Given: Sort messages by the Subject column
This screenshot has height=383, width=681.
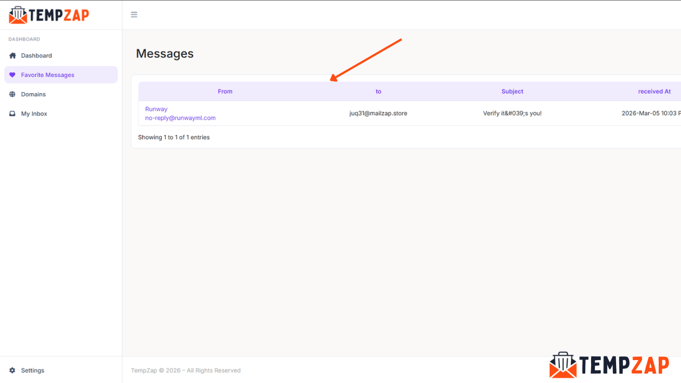Looking at the screenshot, I should (512, 91).
